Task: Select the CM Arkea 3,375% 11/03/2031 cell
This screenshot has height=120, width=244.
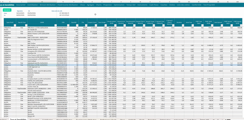Action: tap(42, 65)
